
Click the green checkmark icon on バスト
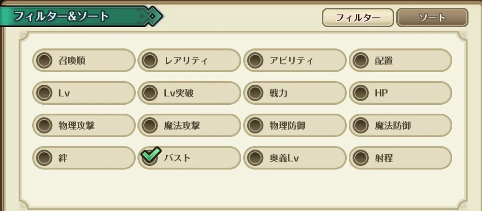(151, 154)
